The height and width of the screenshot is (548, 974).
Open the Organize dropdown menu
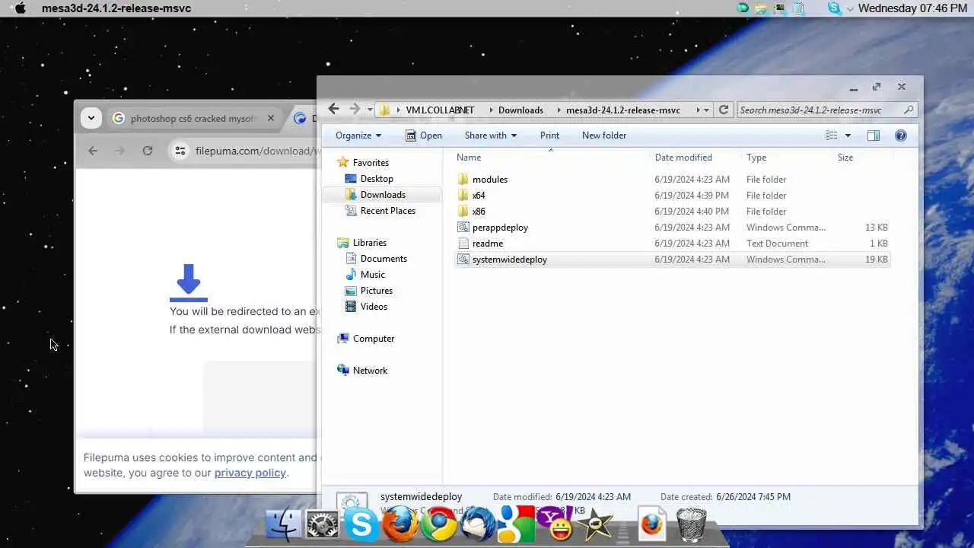tap(358, 135)
